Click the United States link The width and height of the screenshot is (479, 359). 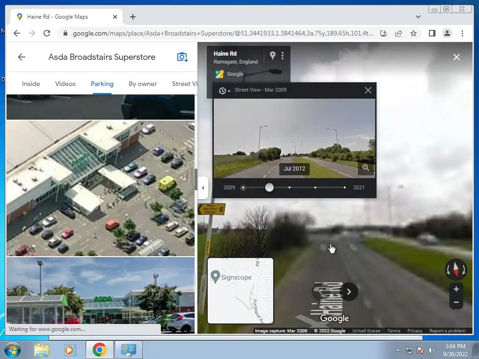[x=366, y=330]
